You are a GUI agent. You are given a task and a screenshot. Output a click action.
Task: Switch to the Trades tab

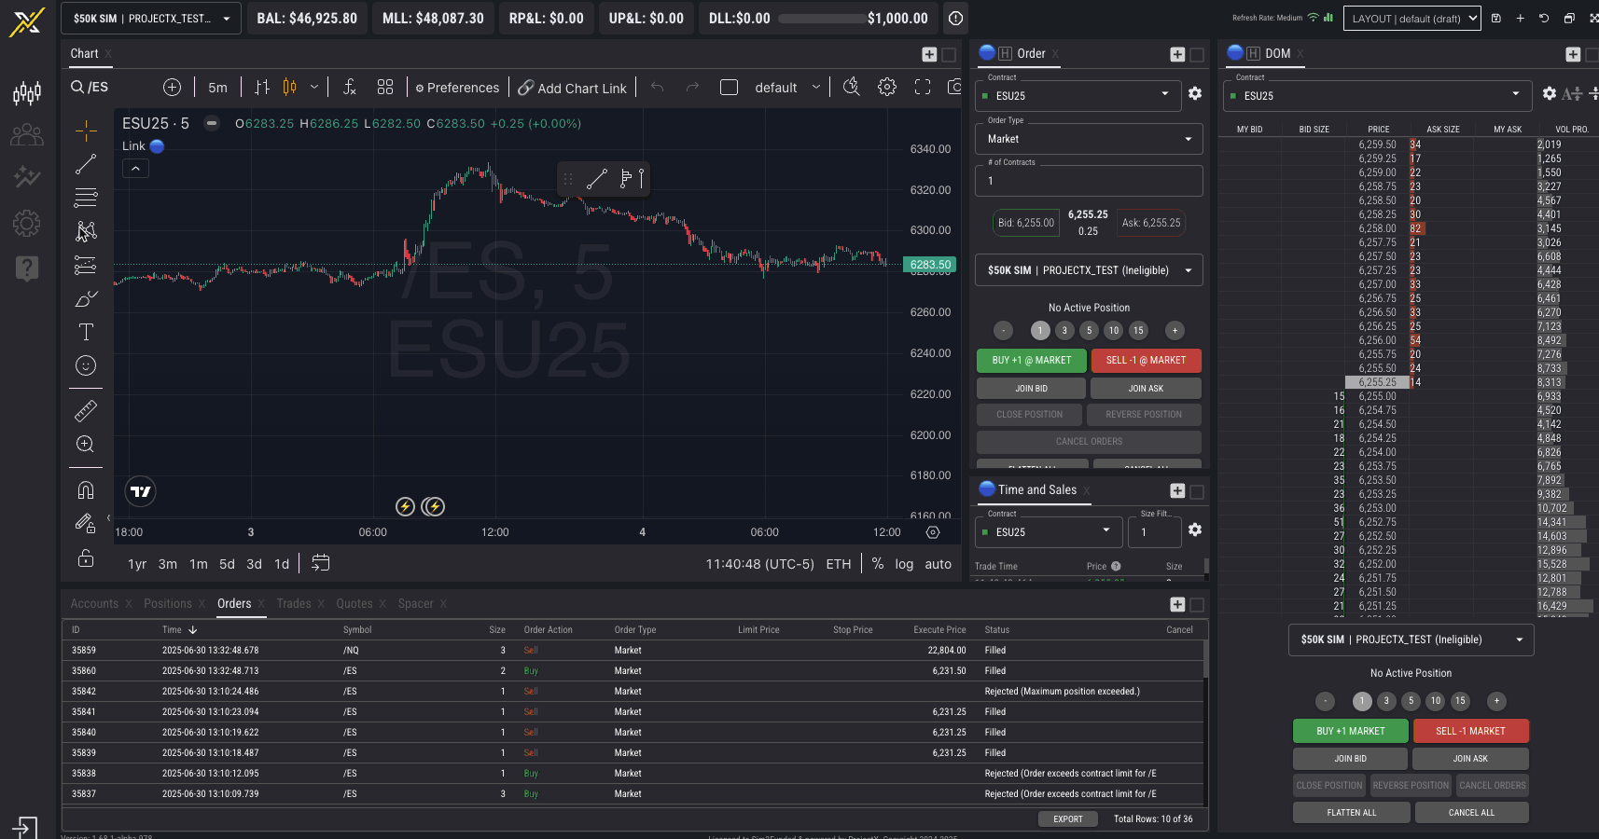coord(294,604)
